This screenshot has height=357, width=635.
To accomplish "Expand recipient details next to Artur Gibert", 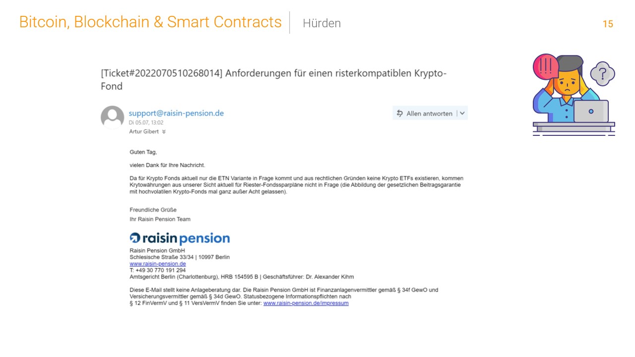I will (x=164, y=132).
